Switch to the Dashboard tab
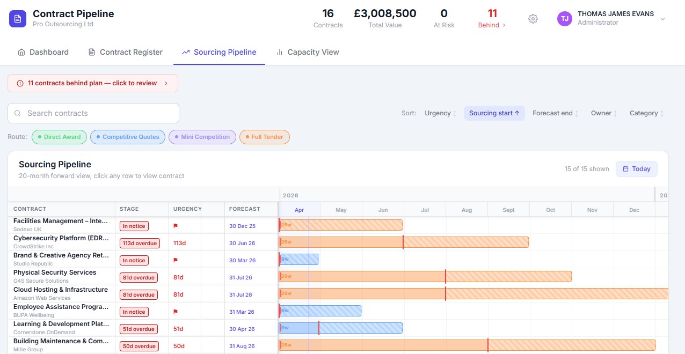Image resolution: width=685 pixels, height=354 pixels. pos(43,52)
